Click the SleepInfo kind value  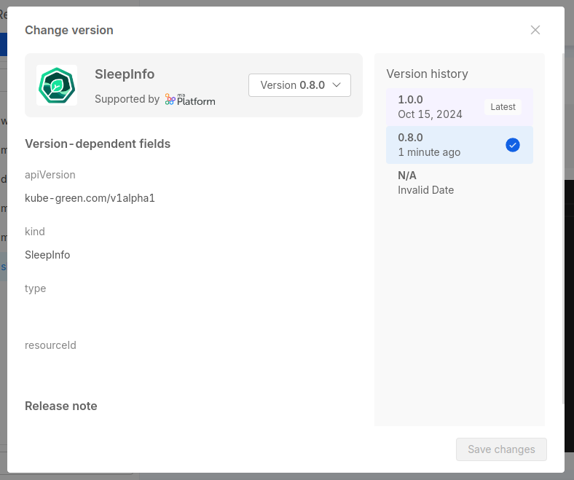47,255
